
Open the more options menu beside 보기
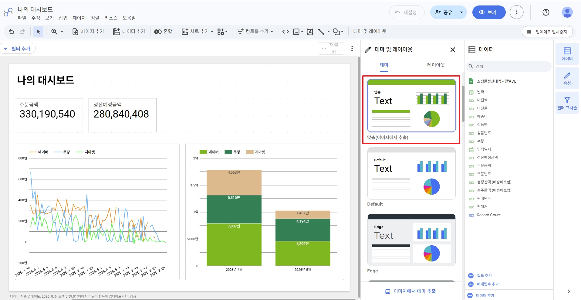pyautogui.click(x=517, y=12)
